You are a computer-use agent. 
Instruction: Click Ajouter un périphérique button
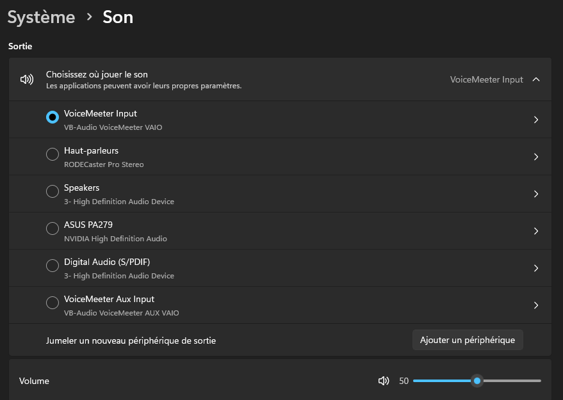[x=468, y=340]
